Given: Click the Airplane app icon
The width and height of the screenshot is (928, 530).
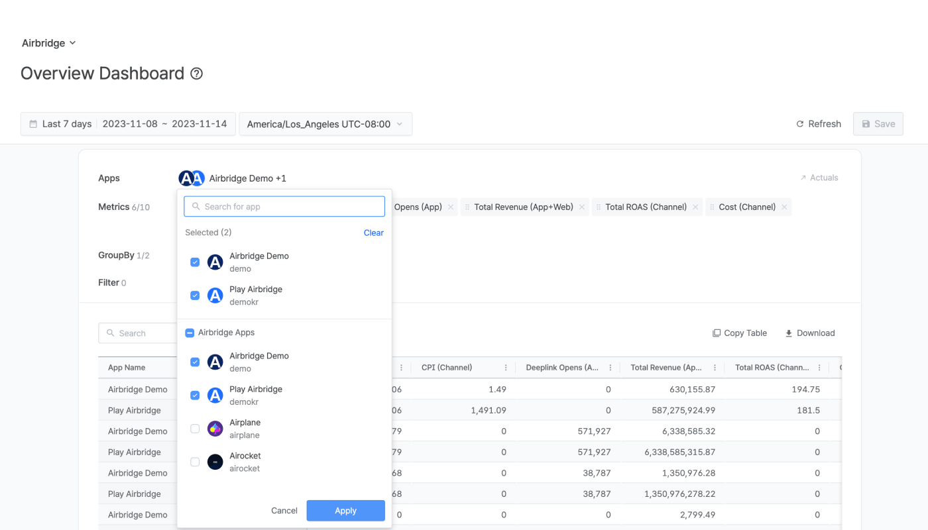Looking at the screenshot, I should click(215, 429).
